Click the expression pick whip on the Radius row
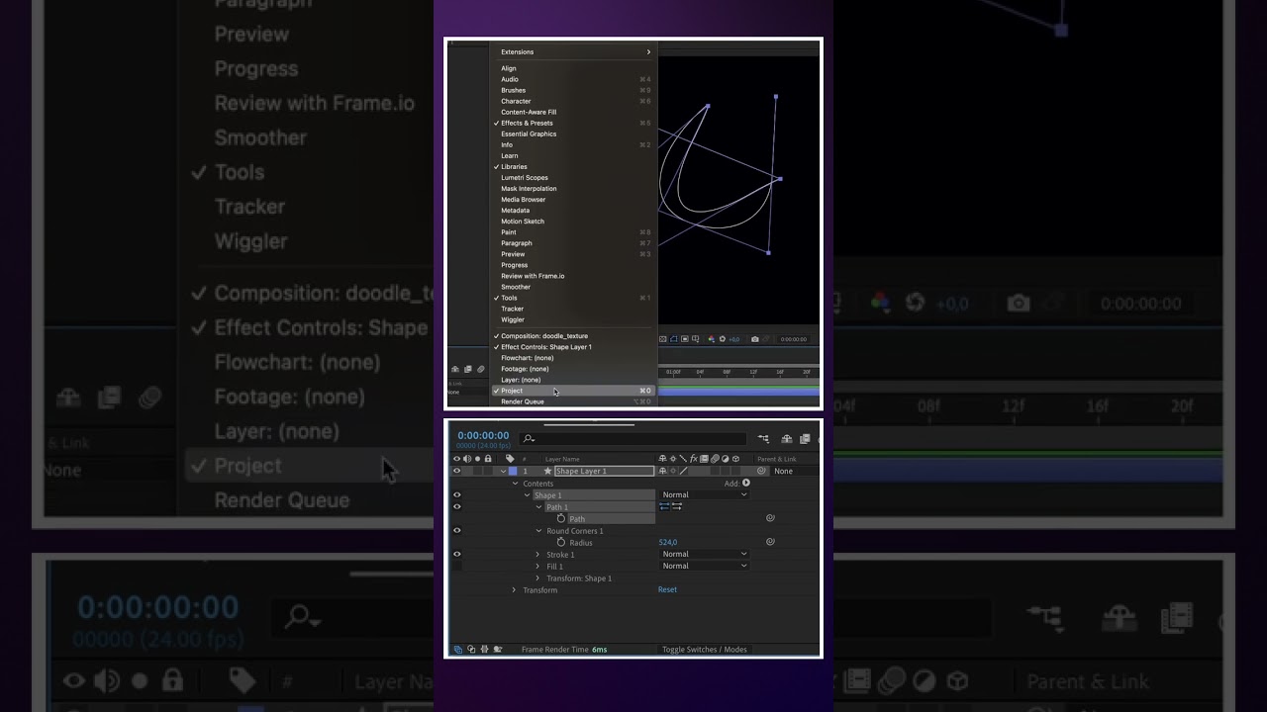Image resolution: width=1267 pixels, height=712 pixels. click(770, 542)
